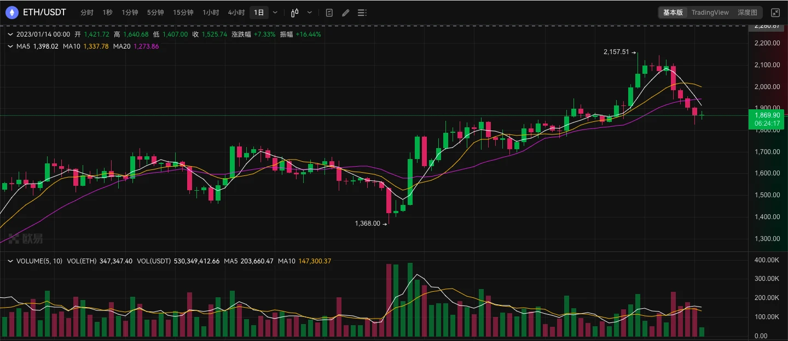Viewport: 788px width, 341px height.
Task: Click the high marker 2,157.51
Action: coord(616,52)
